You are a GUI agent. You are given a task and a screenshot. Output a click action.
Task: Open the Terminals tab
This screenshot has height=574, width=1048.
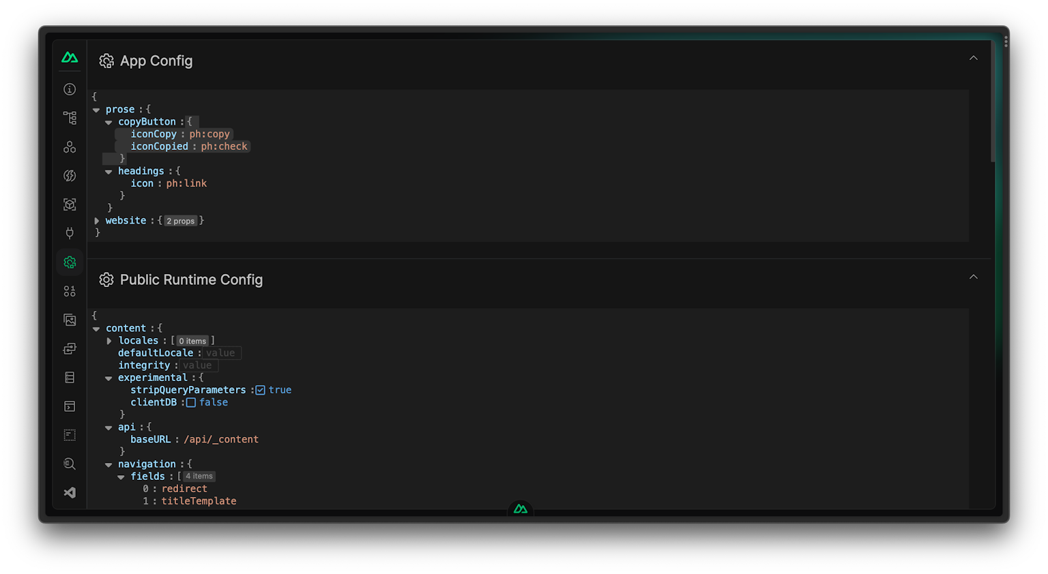[x=70, y=406]
